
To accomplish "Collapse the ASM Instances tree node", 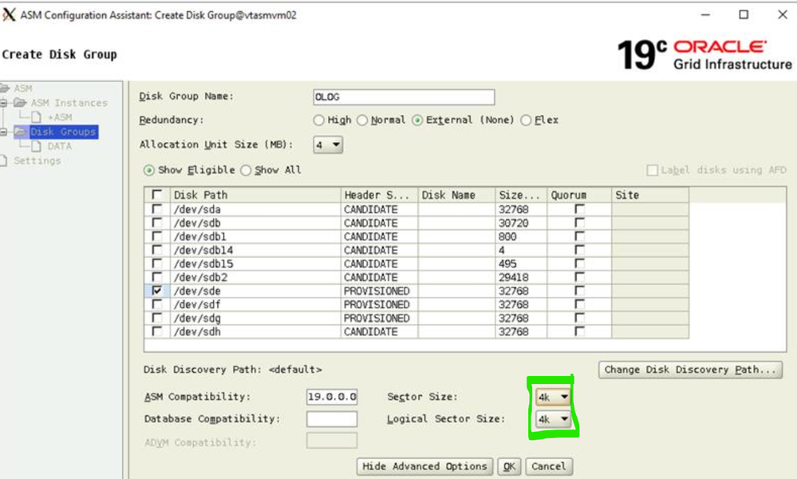I will coord(3,103).
